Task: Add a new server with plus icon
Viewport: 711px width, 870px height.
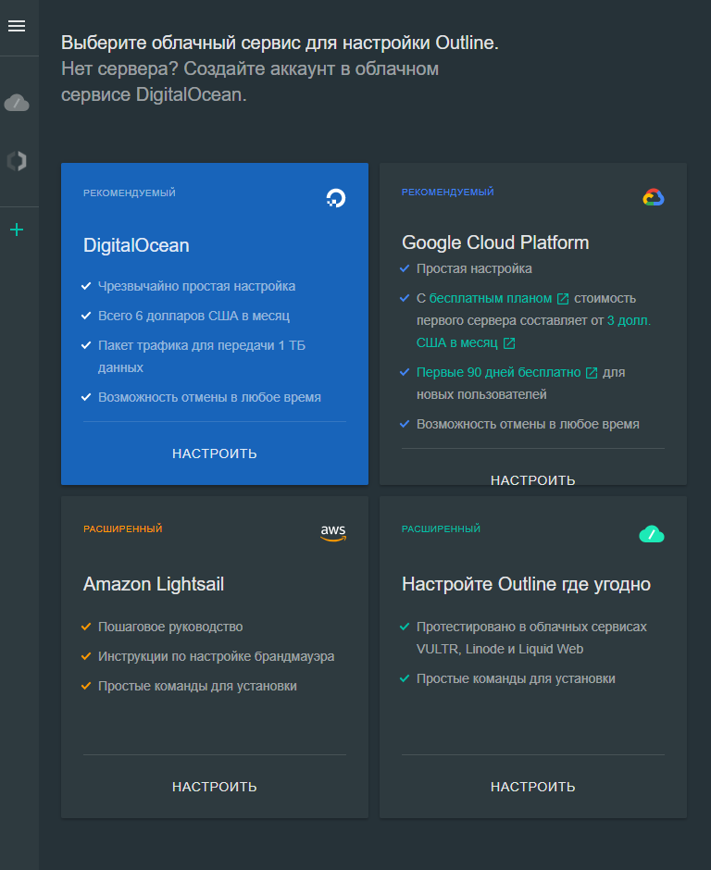Action: click(x=17, y=230)
